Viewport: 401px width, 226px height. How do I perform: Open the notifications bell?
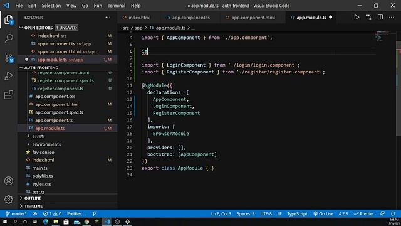(x=393, y=213)
